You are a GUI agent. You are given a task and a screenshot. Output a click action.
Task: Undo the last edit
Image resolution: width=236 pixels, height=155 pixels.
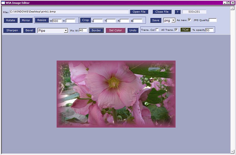point(133,30)
